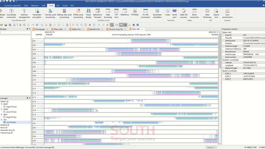
Task: Open Crx file conversion
Action: (x=145, y=13)
